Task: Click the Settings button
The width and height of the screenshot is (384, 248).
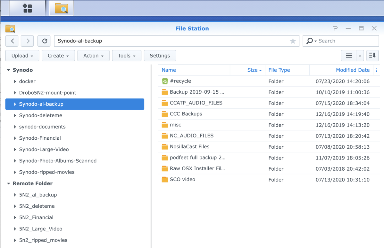Action: [160, 56]
